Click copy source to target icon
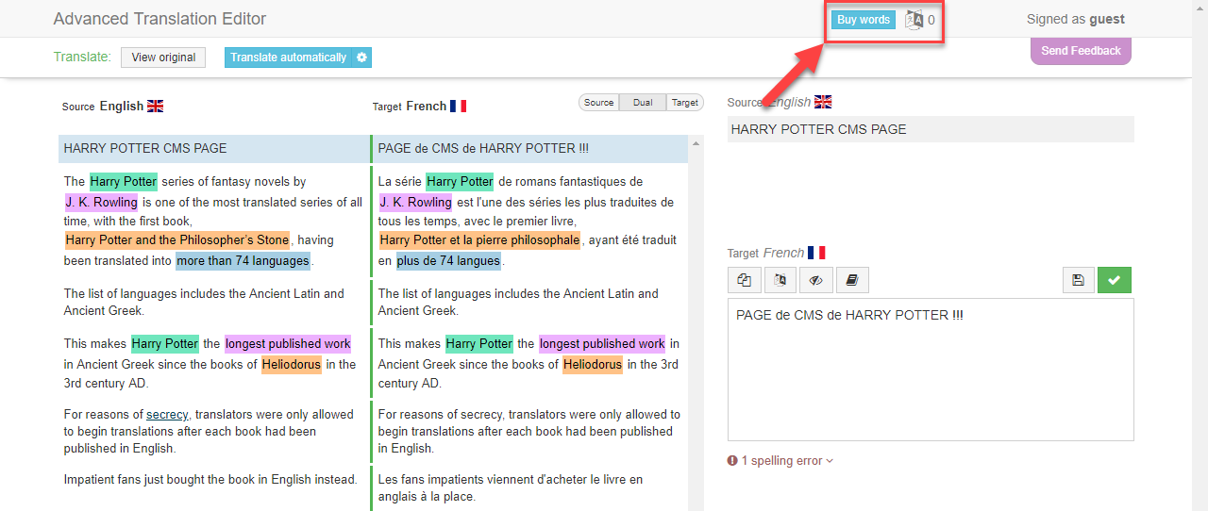 (745, 280)
